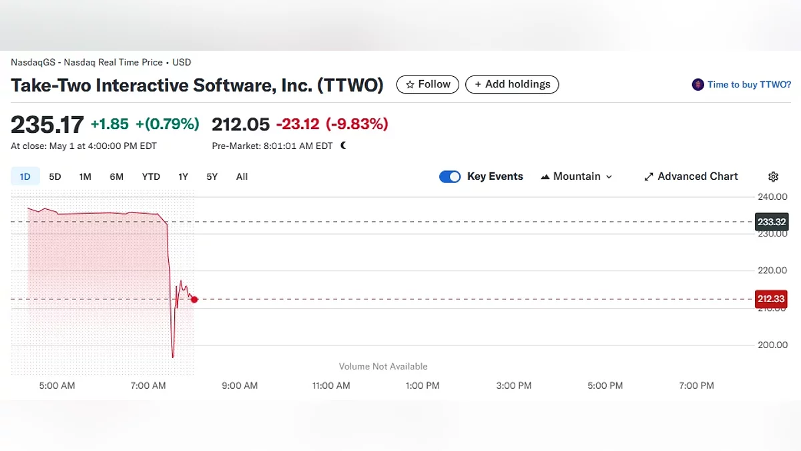801x451 pixels.
Task: Click the Add holdings button
Action: click(x=512, y=85)
